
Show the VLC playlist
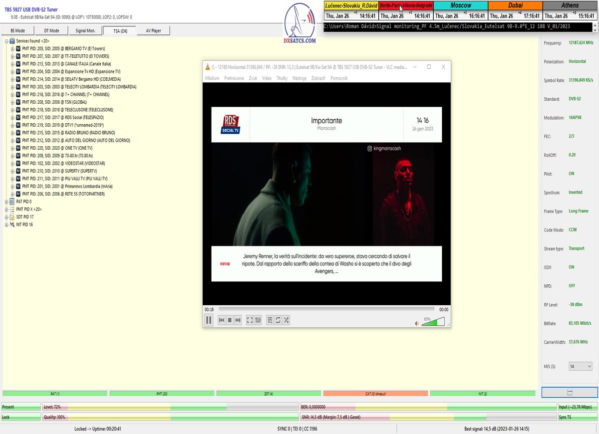[270, 320]
